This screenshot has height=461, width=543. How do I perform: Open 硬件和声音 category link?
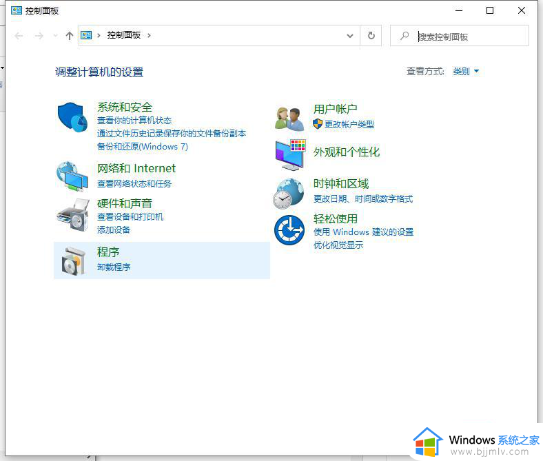point(125,203)
